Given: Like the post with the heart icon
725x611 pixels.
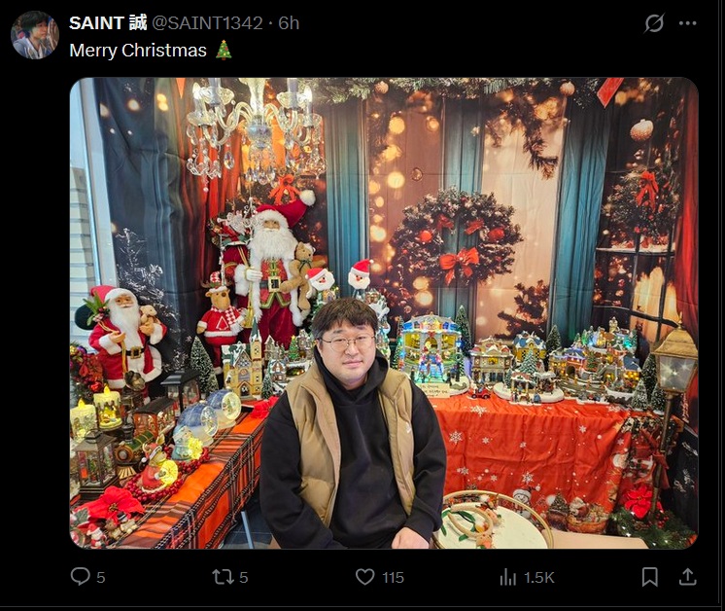Looking at the screenshot, I should tap(364, 577).
